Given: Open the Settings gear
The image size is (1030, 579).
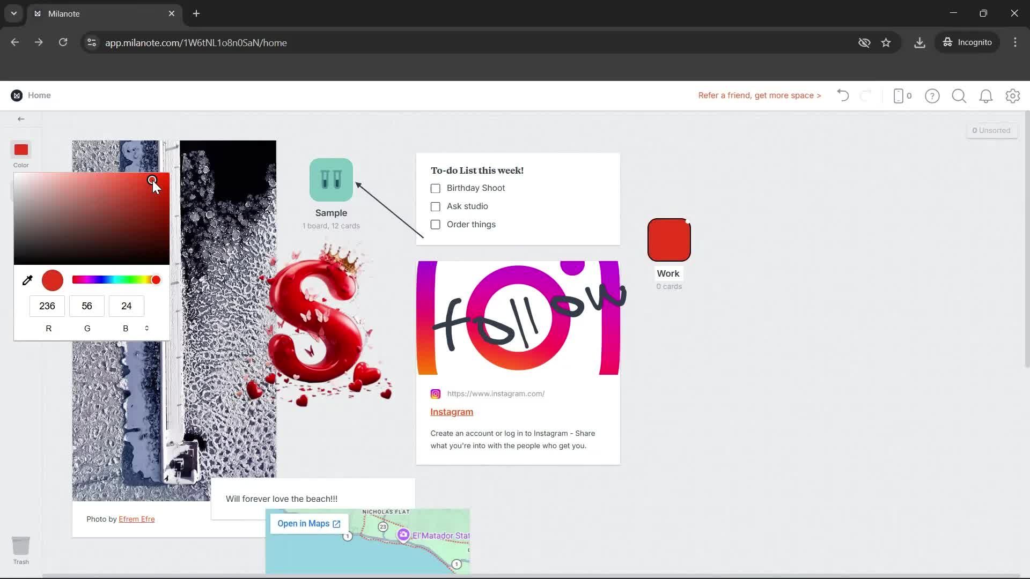Looking at the screenshot, I should (1013, 96).
